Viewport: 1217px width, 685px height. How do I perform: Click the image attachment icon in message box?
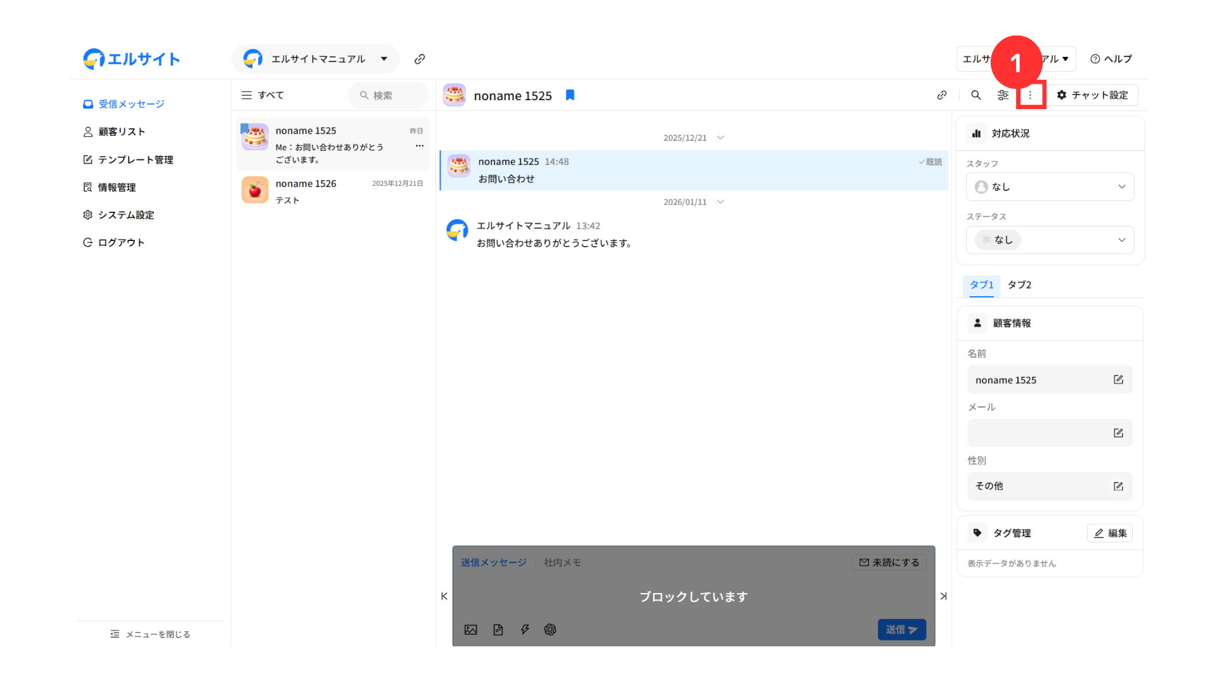coord(470,630)
